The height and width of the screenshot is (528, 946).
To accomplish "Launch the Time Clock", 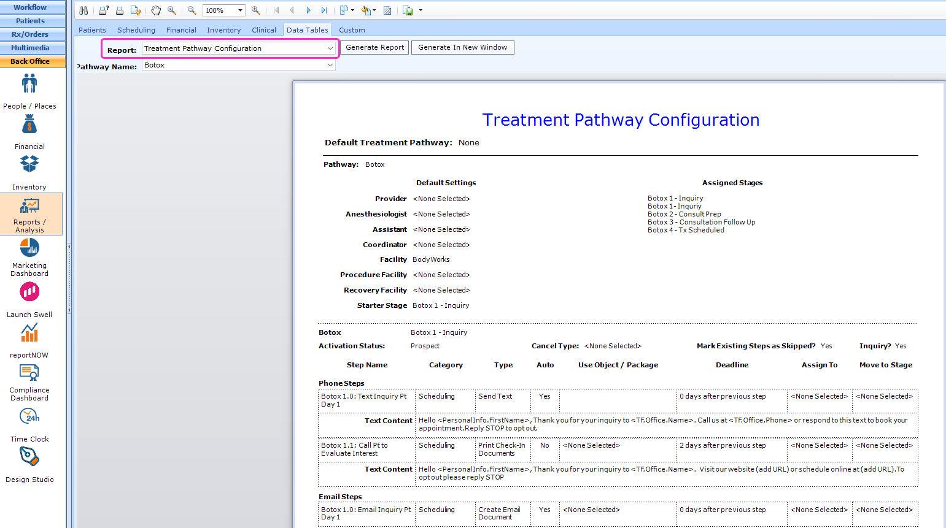I will (x=29, y=423).
